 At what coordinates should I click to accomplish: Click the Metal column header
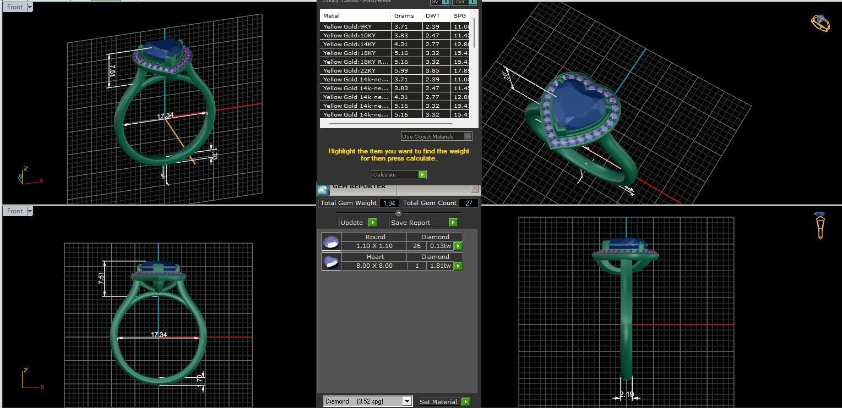[355, 15]
